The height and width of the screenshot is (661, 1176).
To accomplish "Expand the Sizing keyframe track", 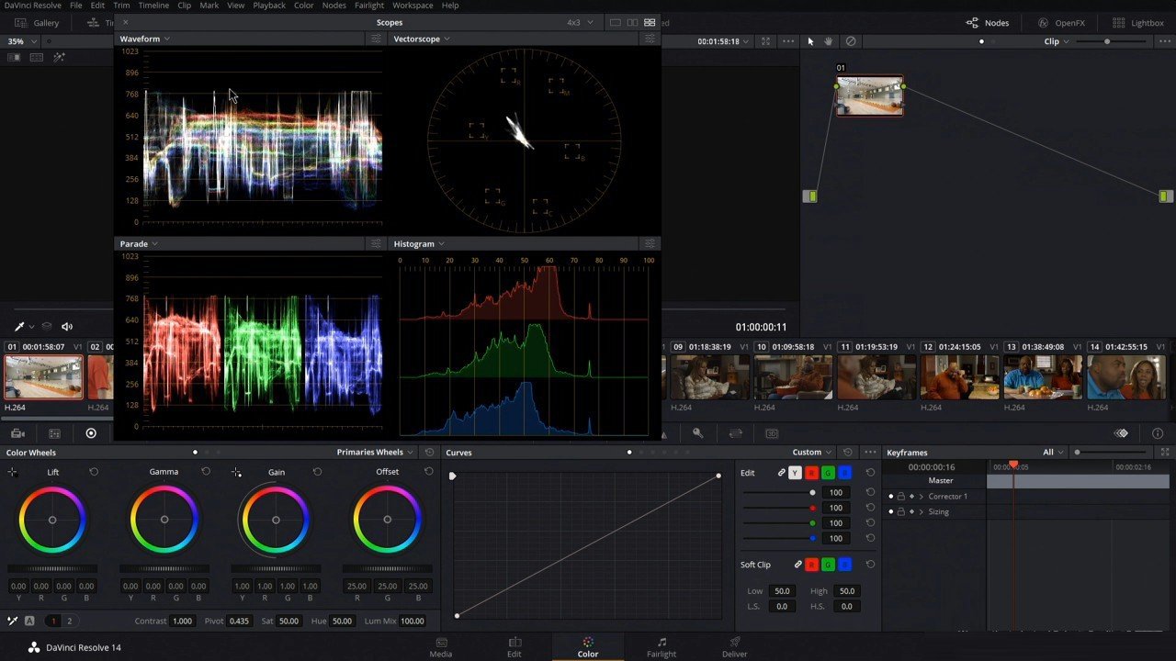I will tap(921, 512).
